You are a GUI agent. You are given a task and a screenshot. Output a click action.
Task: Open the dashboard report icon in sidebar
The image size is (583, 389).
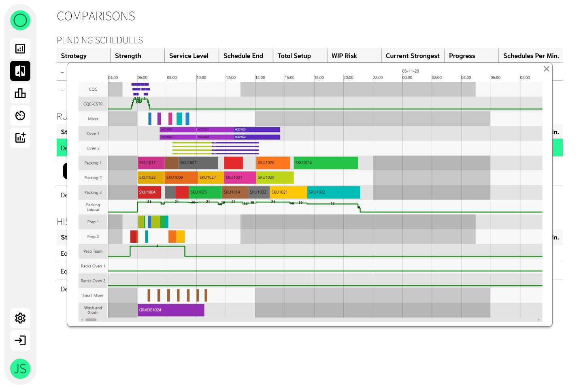(x=20, y=49)
